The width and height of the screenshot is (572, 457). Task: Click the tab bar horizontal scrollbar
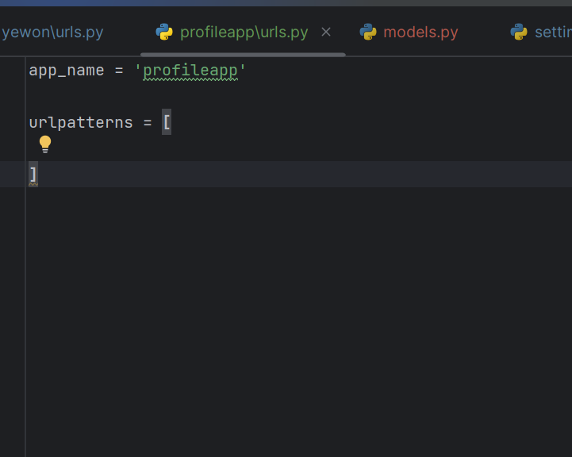pos(243,55)
